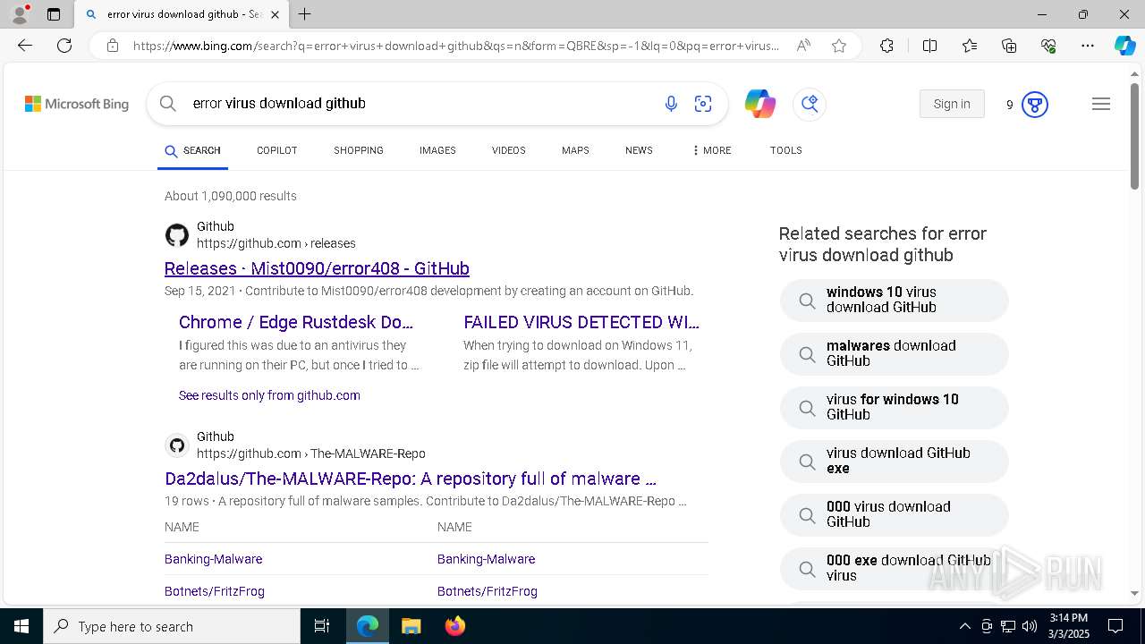
Task: Open left Banking-Malware link
Action: (213, 559)
